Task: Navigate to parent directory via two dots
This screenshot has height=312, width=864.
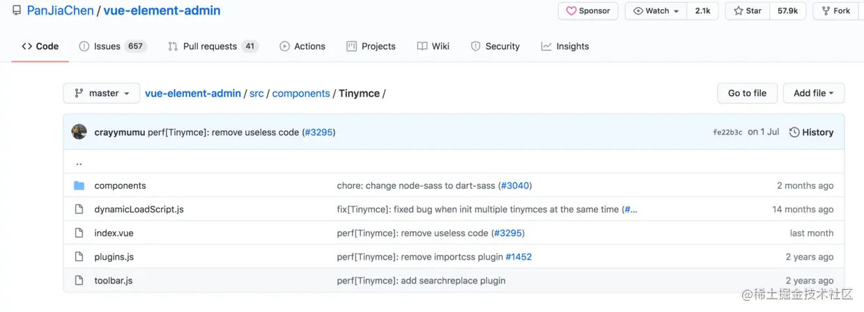Action: click(x=79, y=163)
